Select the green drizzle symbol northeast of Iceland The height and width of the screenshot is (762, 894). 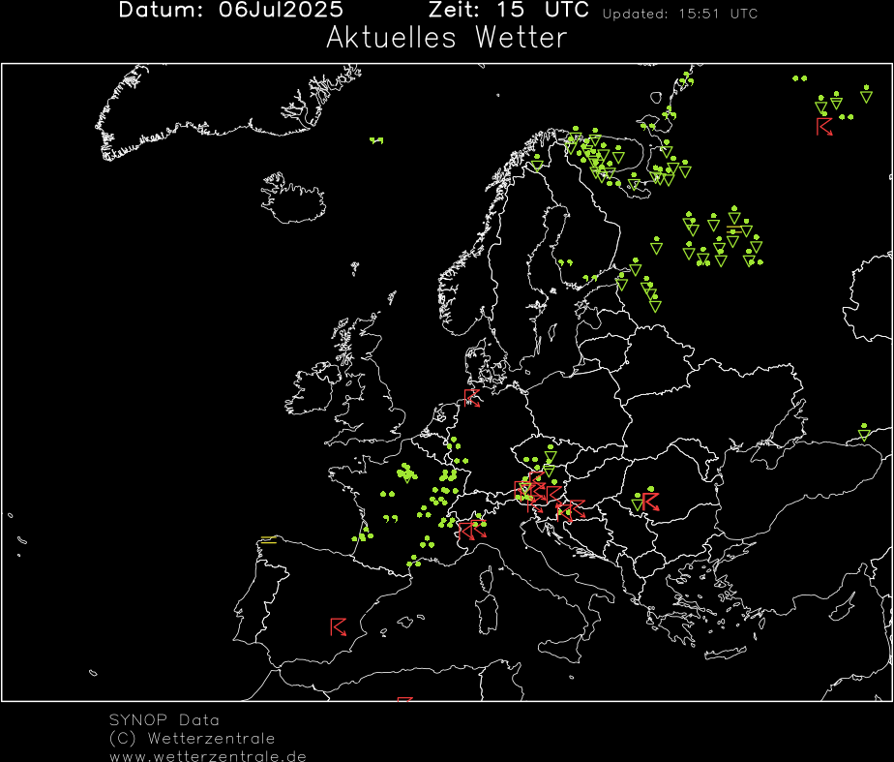[x=376, y=139]
